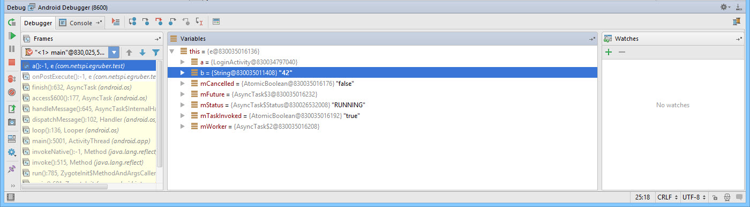Stop the debug session with red square

point(12,62)
